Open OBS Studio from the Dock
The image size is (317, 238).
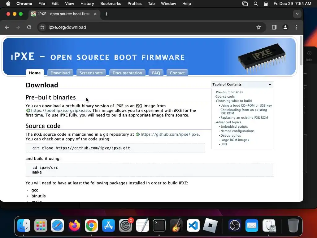(x=235, y=225)
